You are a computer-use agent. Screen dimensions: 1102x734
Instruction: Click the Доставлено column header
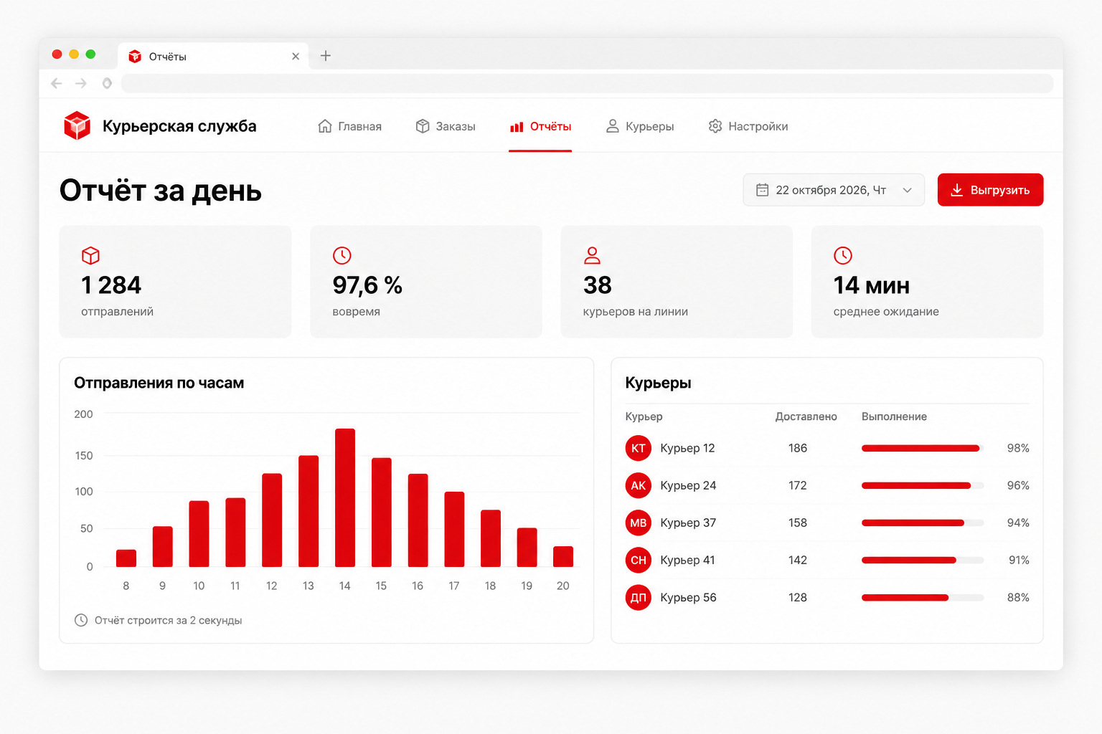[806, 416]
